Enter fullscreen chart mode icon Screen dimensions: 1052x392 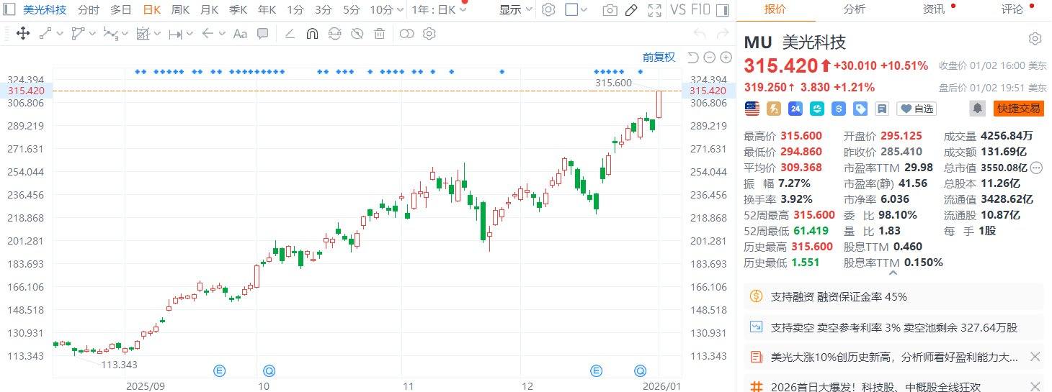(654, 9)
